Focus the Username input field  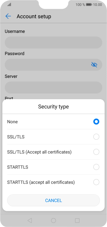point(53,42)
